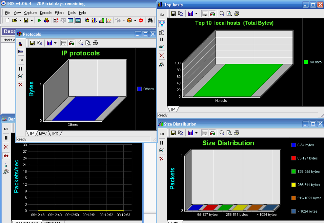Viewport: 324px width, 223px height.
Task: Switch to the IPX tab in Protocols
Action: point(55,133)
